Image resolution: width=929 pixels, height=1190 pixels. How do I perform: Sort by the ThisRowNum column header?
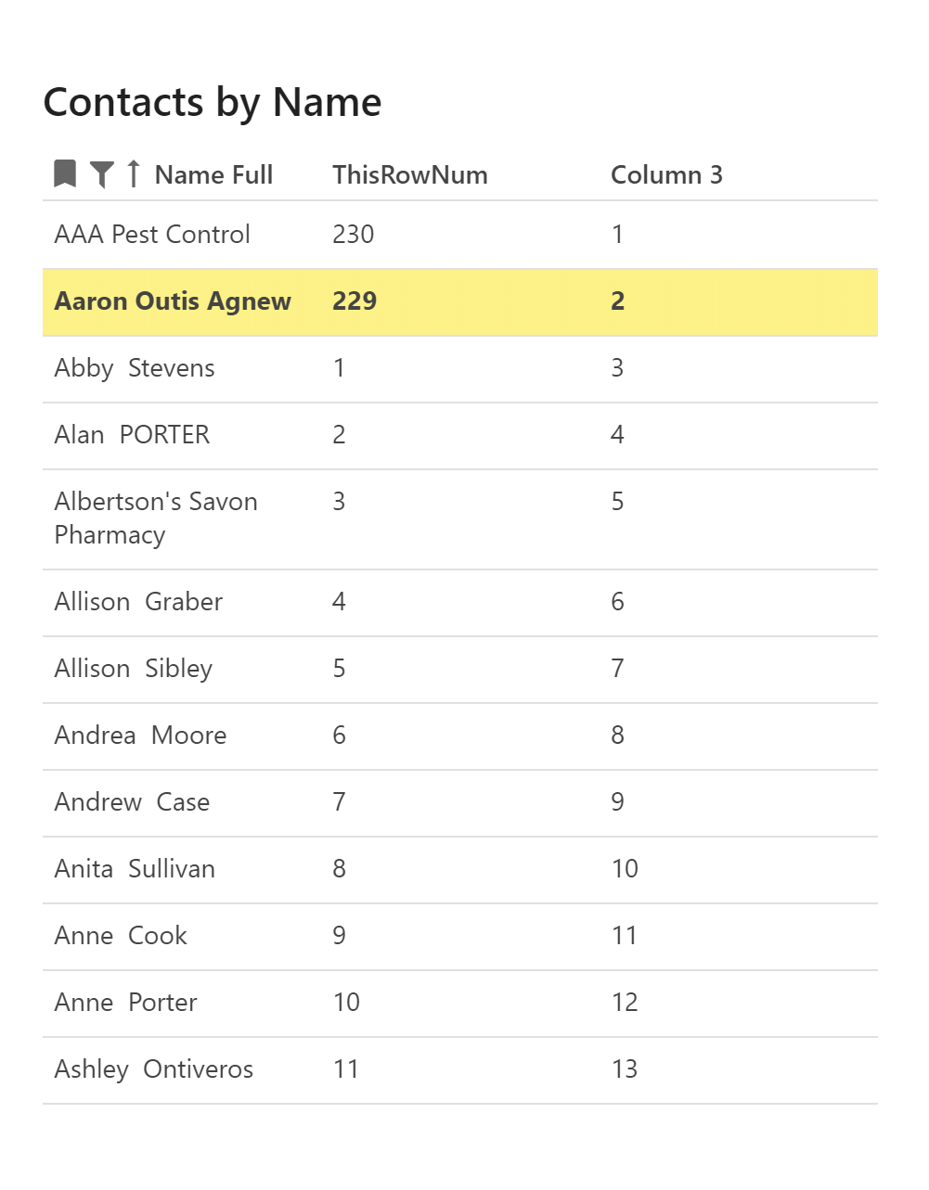click(x=409, y=175)
